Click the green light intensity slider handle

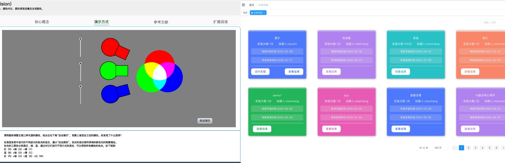click(x=80, y=64)
